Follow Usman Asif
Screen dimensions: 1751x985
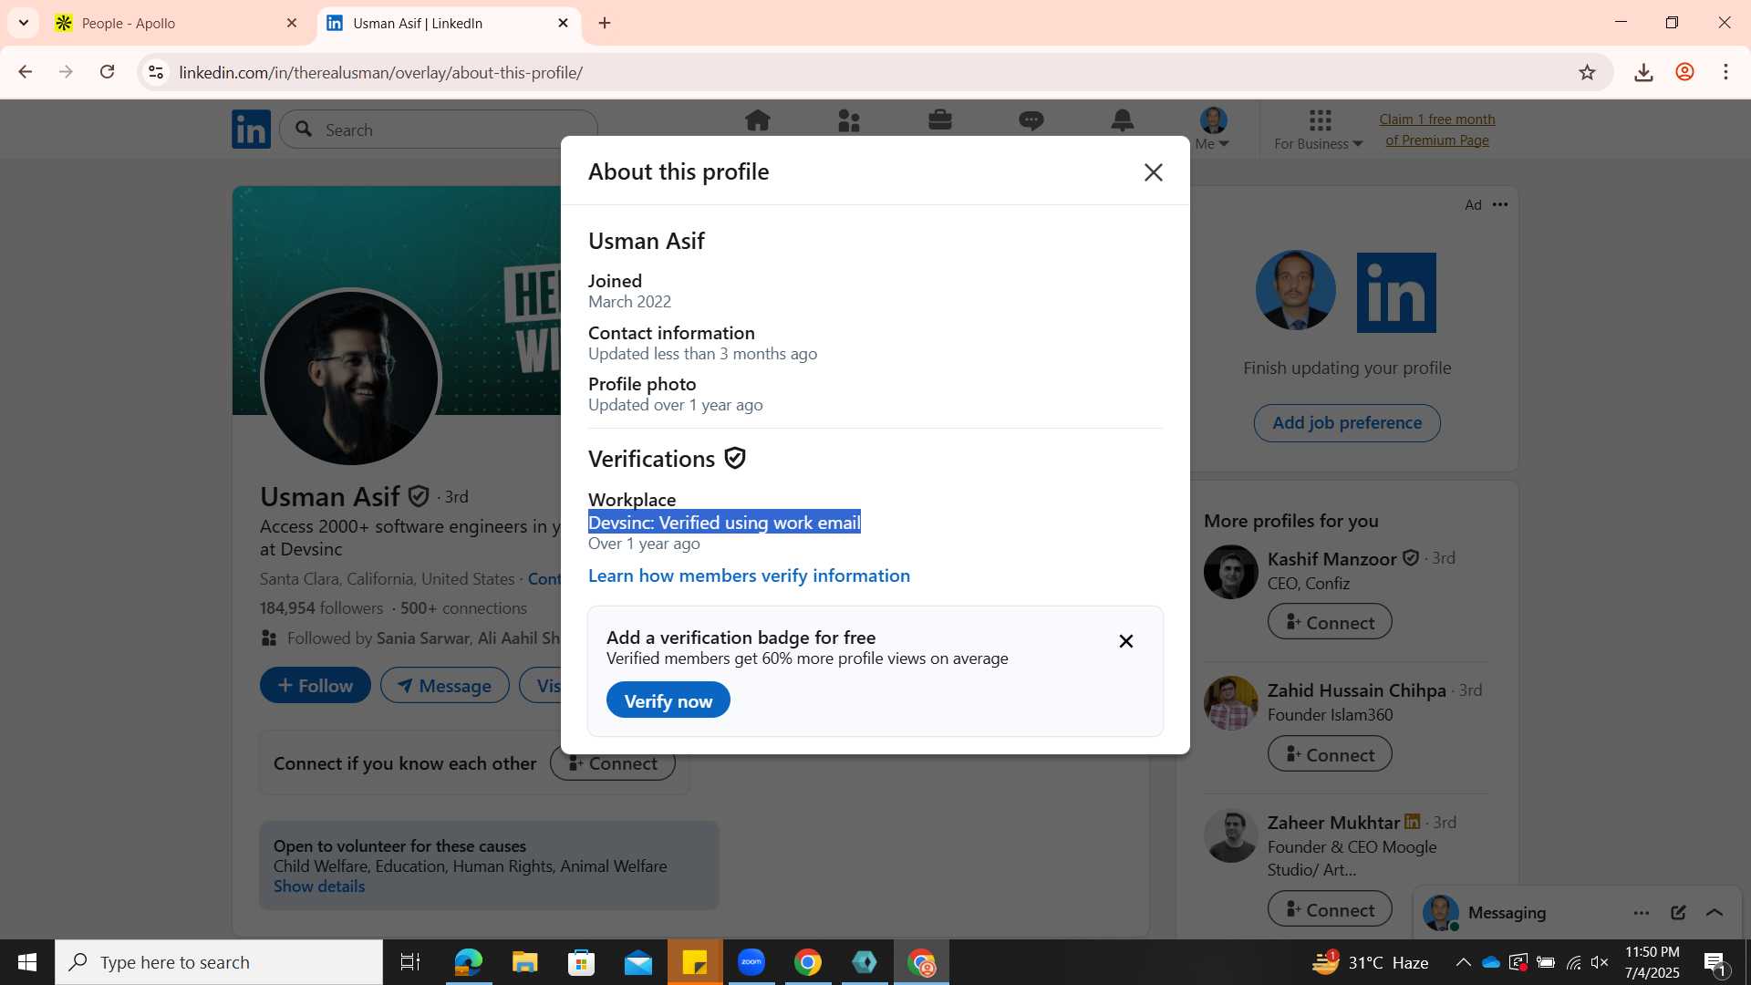tap(316, 685)
